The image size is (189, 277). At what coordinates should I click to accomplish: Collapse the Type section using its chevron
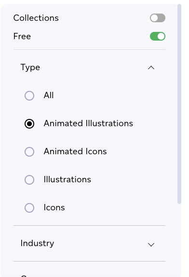tap(151, 68)
